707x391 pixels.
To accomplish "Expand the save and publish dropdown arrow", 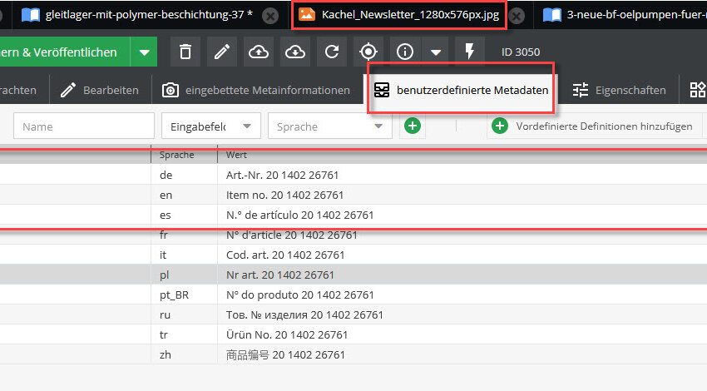I will pyautogui.click(x=144, y=52).
